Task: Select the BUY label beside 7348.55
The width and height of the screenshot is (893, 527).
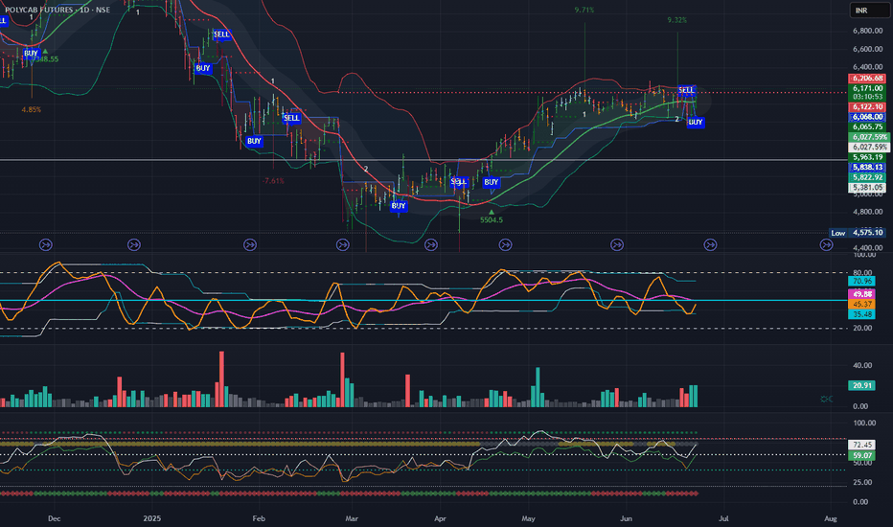Action: pyautogui.click(x=31, y=53)
